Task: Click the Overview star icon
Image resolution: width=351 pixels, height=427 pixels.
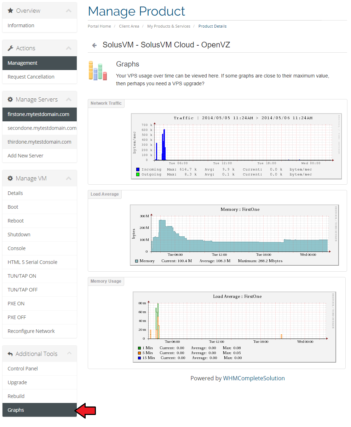Action: (x=10, y=11)
